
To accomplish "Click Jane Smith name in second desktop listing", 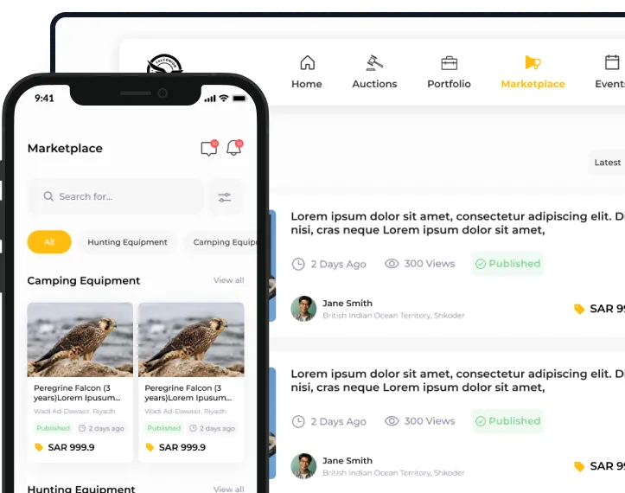I will click(x=348, y=461).
